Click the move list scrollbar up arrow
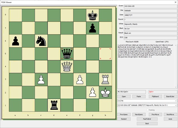The height and width of the screenshot is (128, 178). click(176, 45)
